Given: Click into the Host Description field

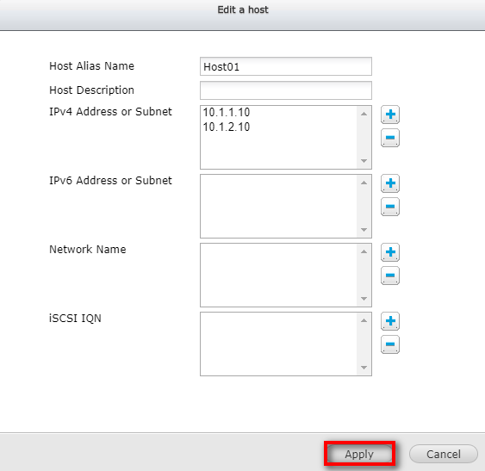Looking at the screenshot, I should [286, 90].
